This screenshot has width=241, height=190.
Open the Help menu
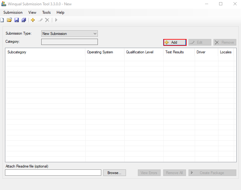pyautogui.click(x=60, y=12)
